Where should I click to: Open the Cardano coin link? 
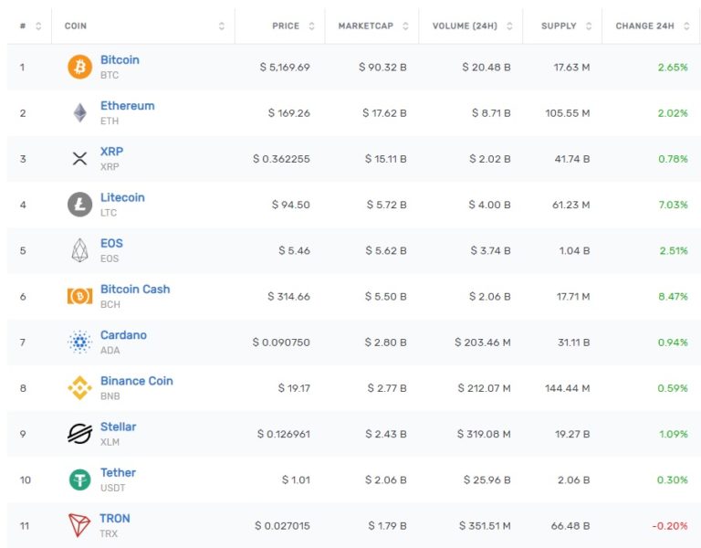123,334
